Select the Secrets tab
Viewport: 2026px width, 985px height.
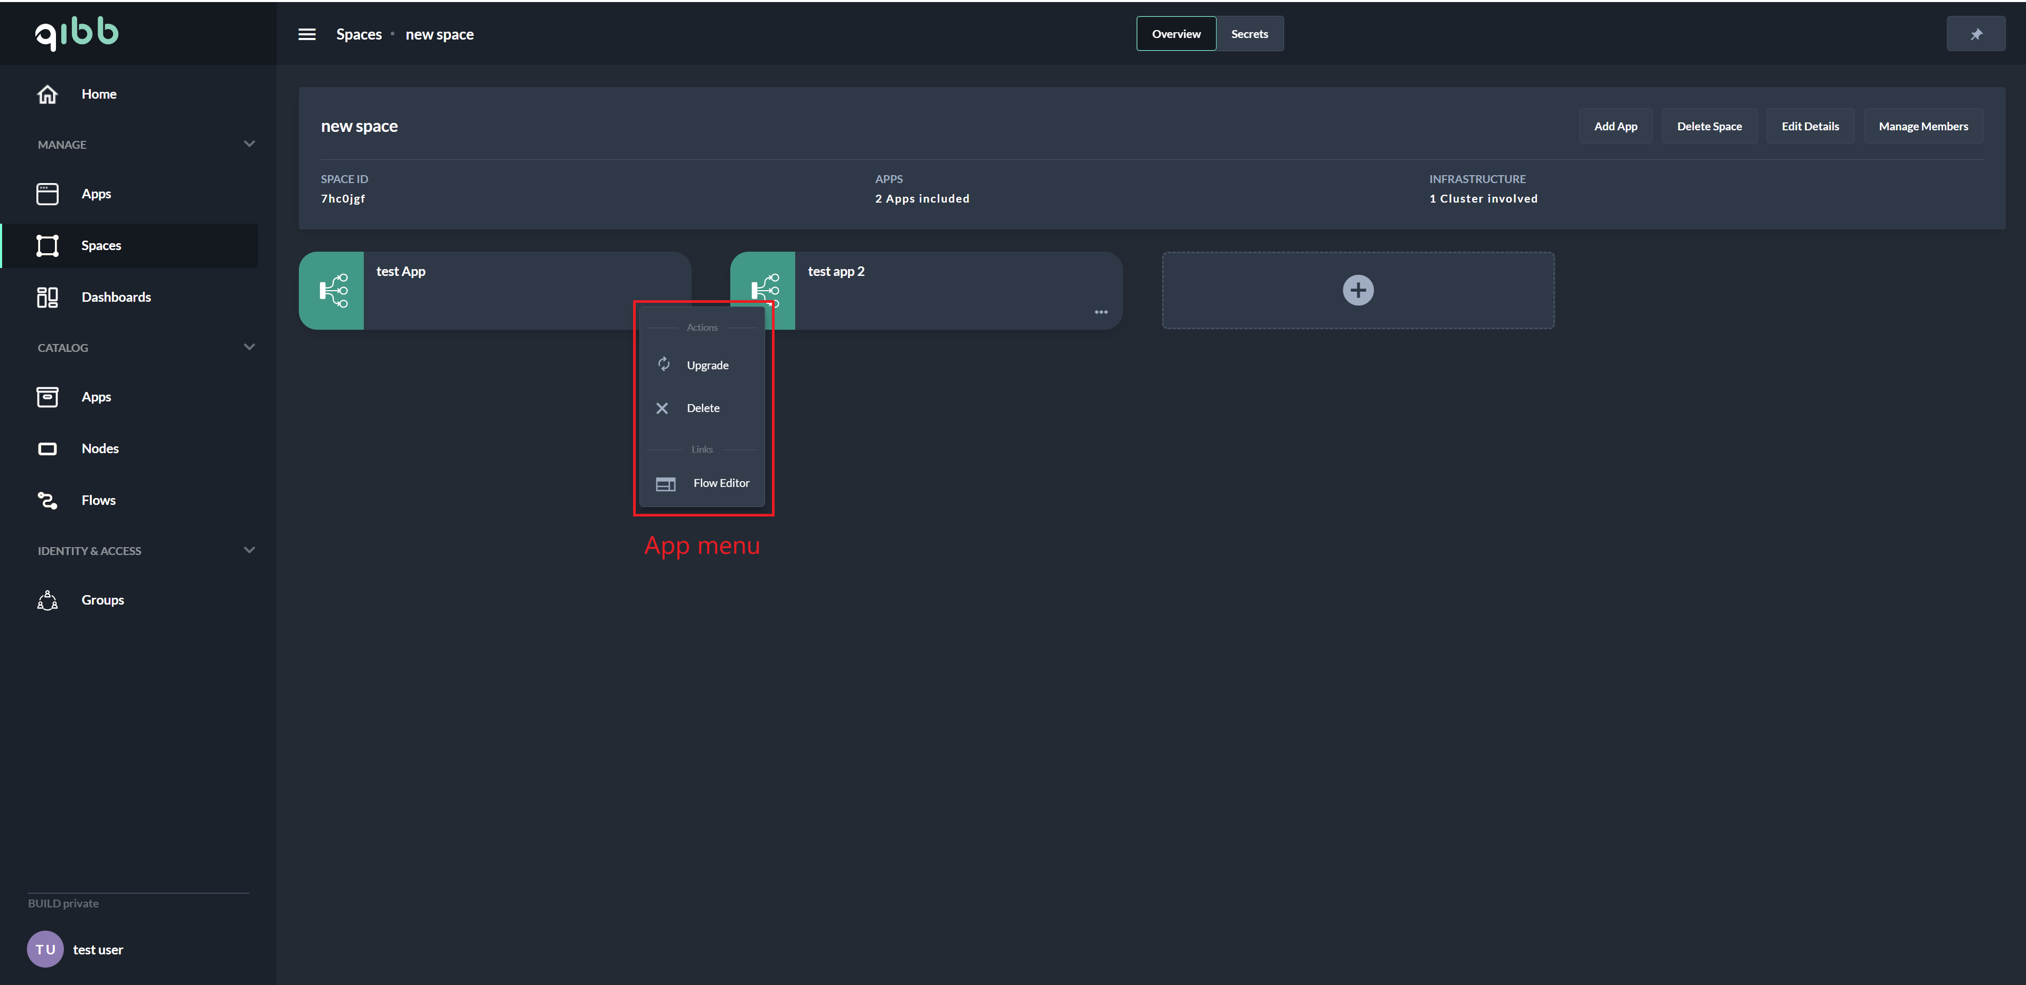coord(1248,34)
